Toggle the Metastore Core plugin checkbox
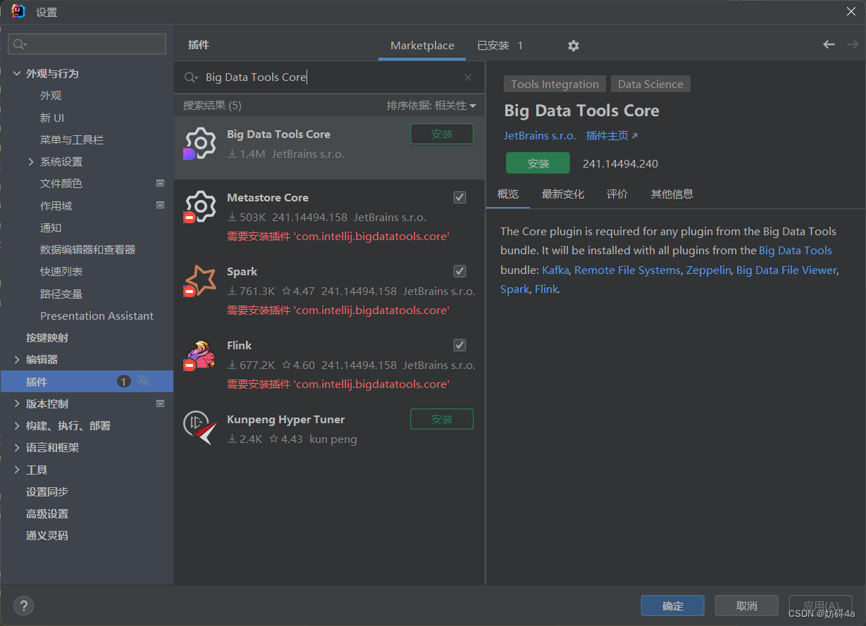Image resolution: width=866 pixels, height=626 pixels. pyautogui.click(x=459, y=197)
